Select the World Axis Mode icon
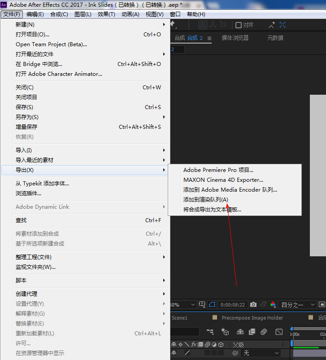 (x=213, y=25)
